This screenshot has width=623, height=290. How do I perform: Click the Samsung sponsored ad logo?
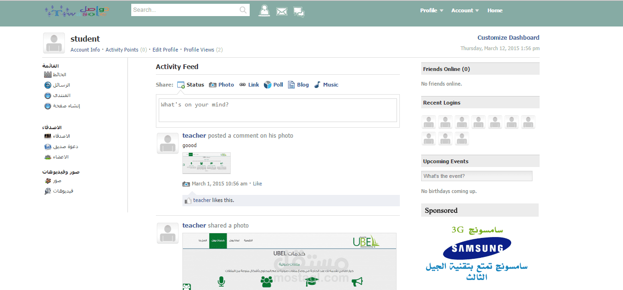pyautogui.click(x=477, y=248)
